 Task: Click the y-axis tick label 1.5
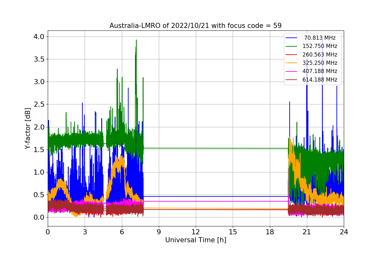39,150
